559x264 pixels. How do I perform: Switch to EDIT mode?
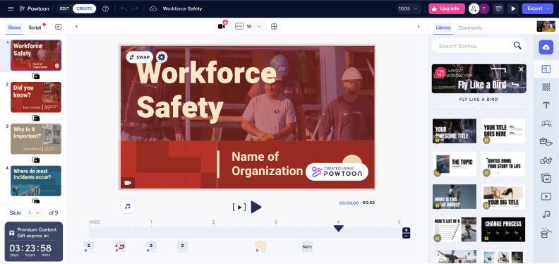tap(64, 8)
